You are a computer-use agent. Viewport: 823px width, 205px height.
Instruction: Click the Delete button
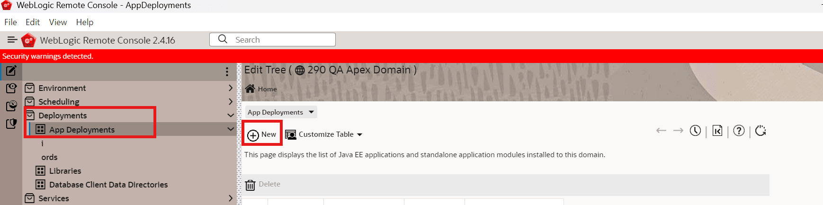(263, 185)
